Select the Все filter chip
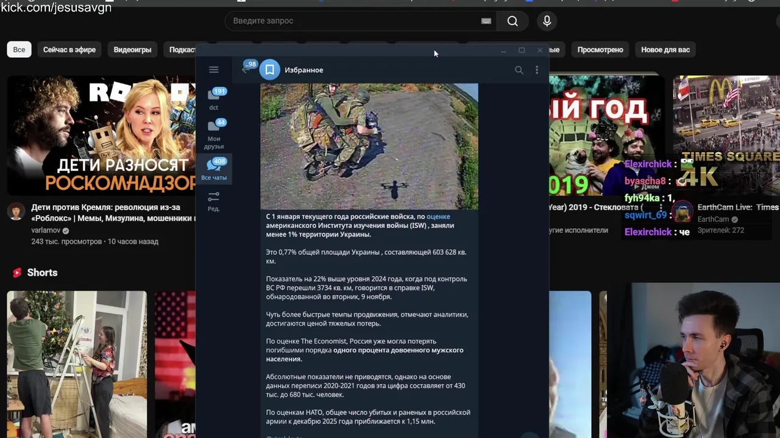The height and width of the screenshot is (438, 780). tap(19, 50)
